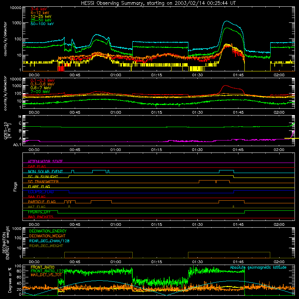Click the "7-20 MeV" legend entry
299x299 pixels.
point(40,92)
